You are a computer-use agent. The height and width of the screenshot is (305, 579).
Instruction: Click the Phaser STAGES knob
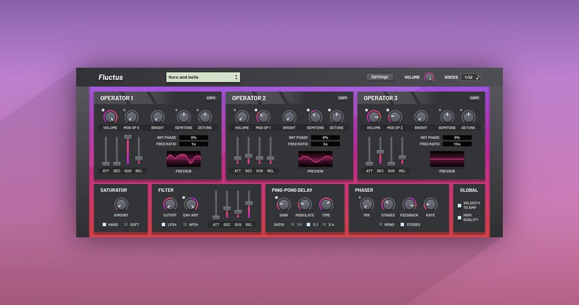[x=388, y=204]
